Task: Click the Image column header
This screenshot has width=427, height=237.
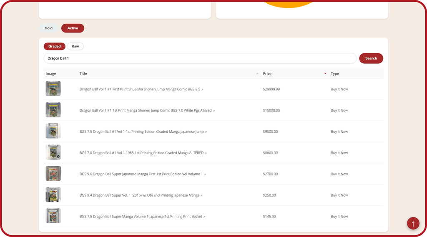Action: click(51, 73)
